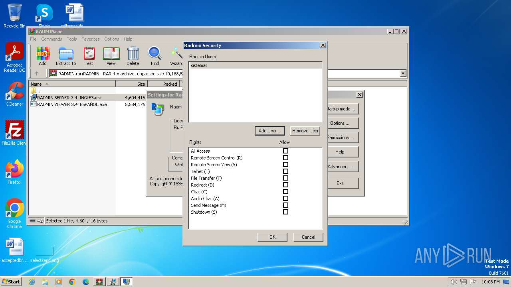The width and height of the screenshot is (511, 287).
Task: Check Remote Screen View (V) permission
Action: (x=285, y=165)
